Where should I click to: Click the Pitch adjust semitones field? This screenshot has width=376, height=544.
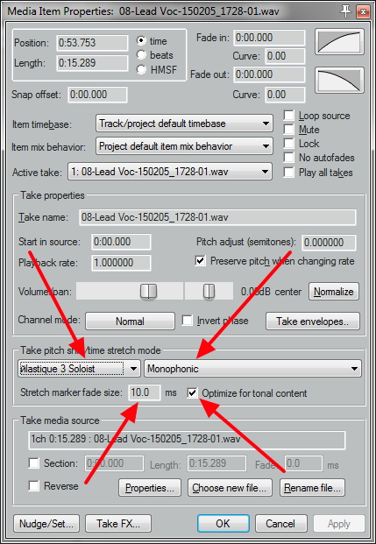point(330,242)
